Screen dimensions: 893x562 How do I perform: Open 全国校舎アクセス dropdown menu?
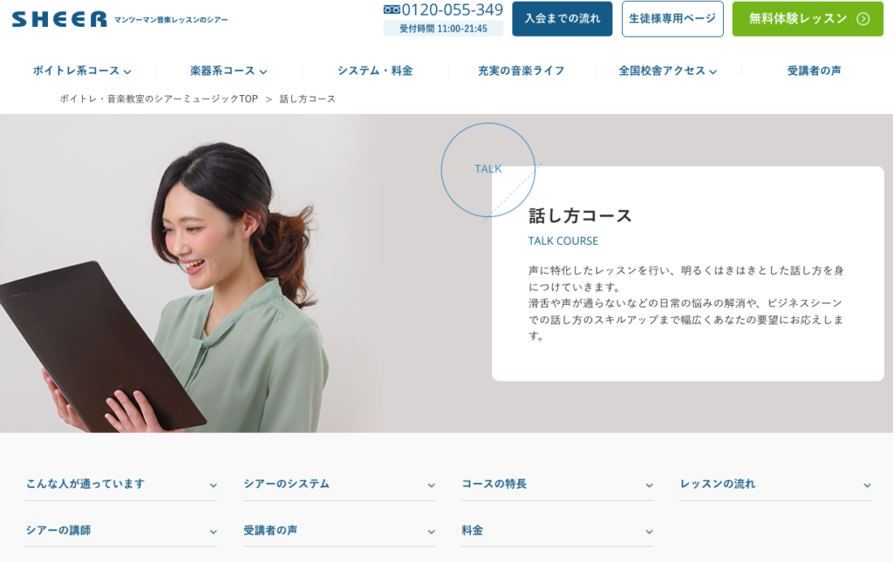pyautogui.click(x=667, y=71)
